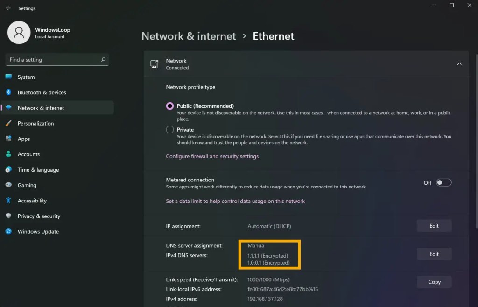Click the Accounts person icon
Screen dimensions: 478x307
pyautogui.click(x=8, y=154)
